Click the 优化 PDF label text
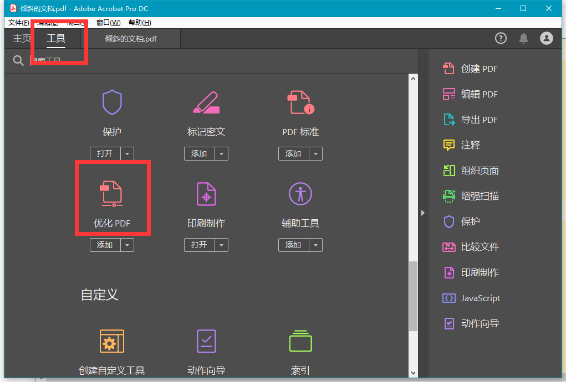This screenshot has height=382, width=566. point(112,223)
